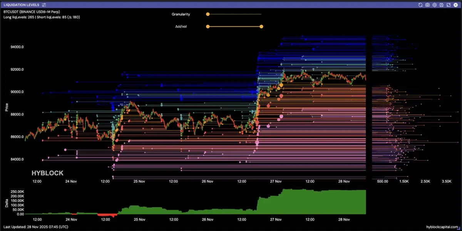Click the LIQUIDATION LEVELS panel title

(21, 5)
